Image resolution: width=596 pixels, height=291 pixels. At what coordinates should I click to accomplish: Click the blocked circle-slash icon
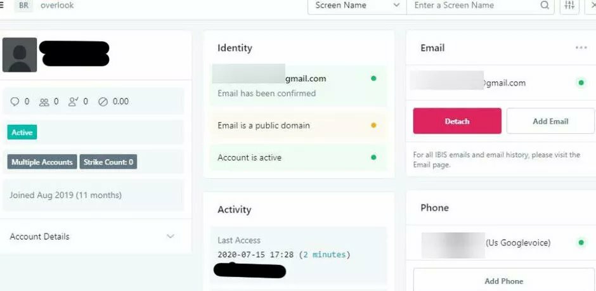[103, 101]
